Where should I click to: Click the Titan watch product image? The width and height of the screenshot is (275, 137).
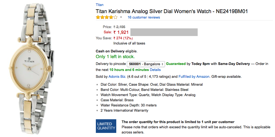pos(30,68)
